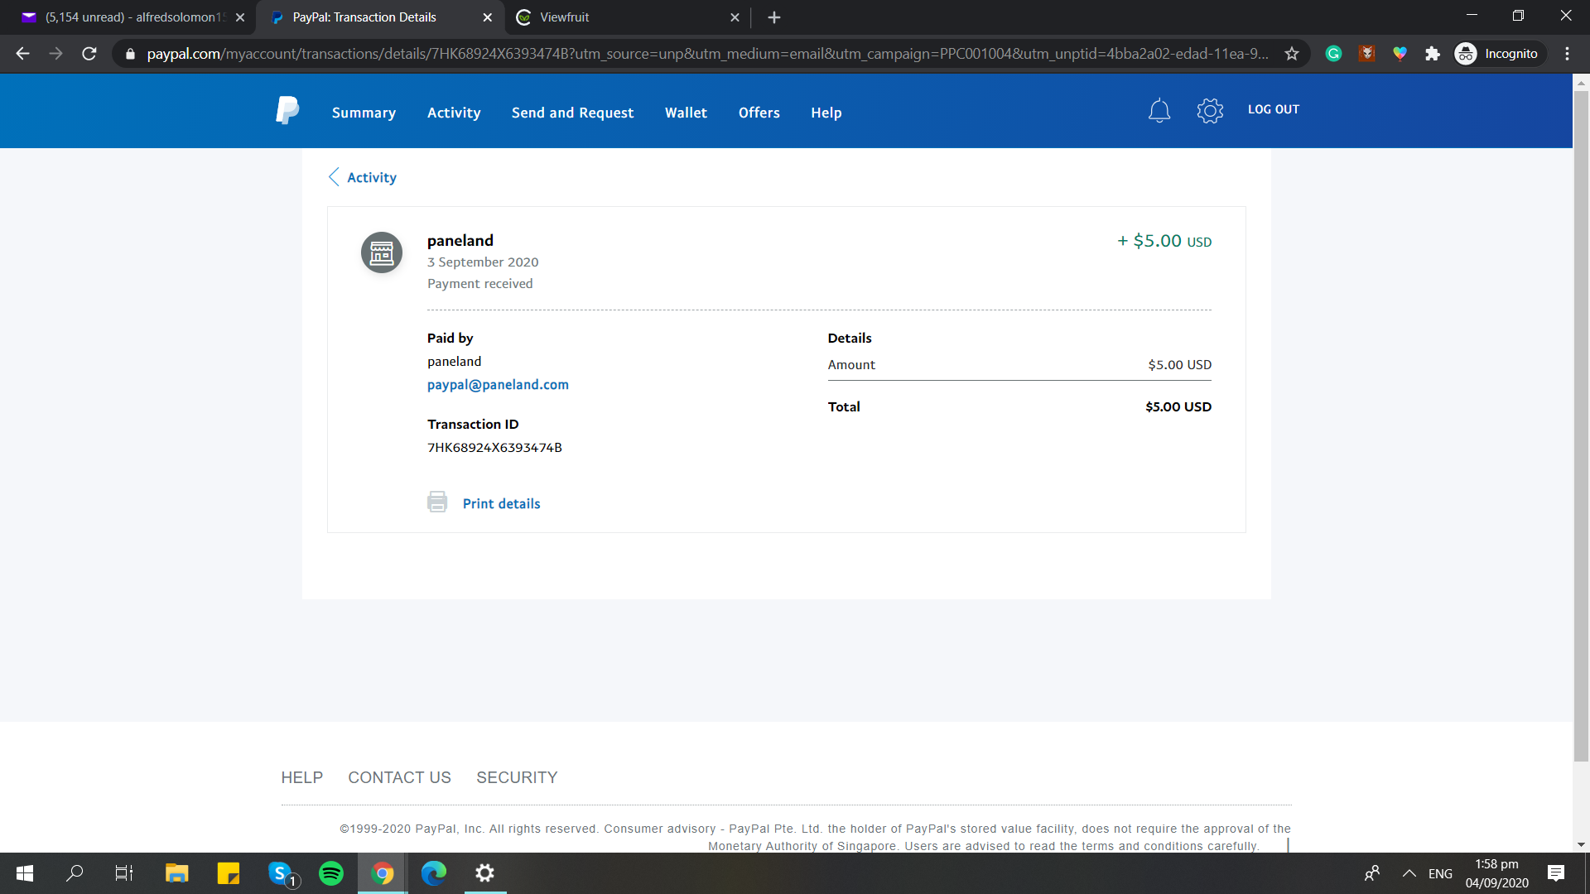This screenshot has height=894, width=1590.
Task: Open Task View on the taskbar
Action: 124,873
